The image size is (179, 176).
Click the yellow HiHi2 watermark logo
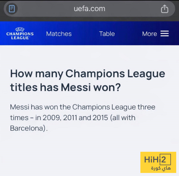pos(158,162)
